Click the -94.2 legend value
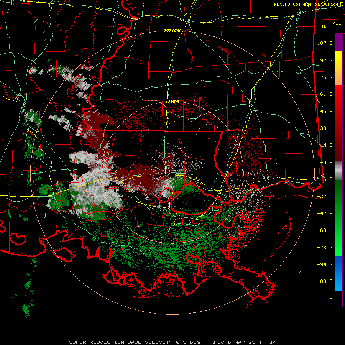This screenshot has height=345, width=345. click(x=325, y=264)
